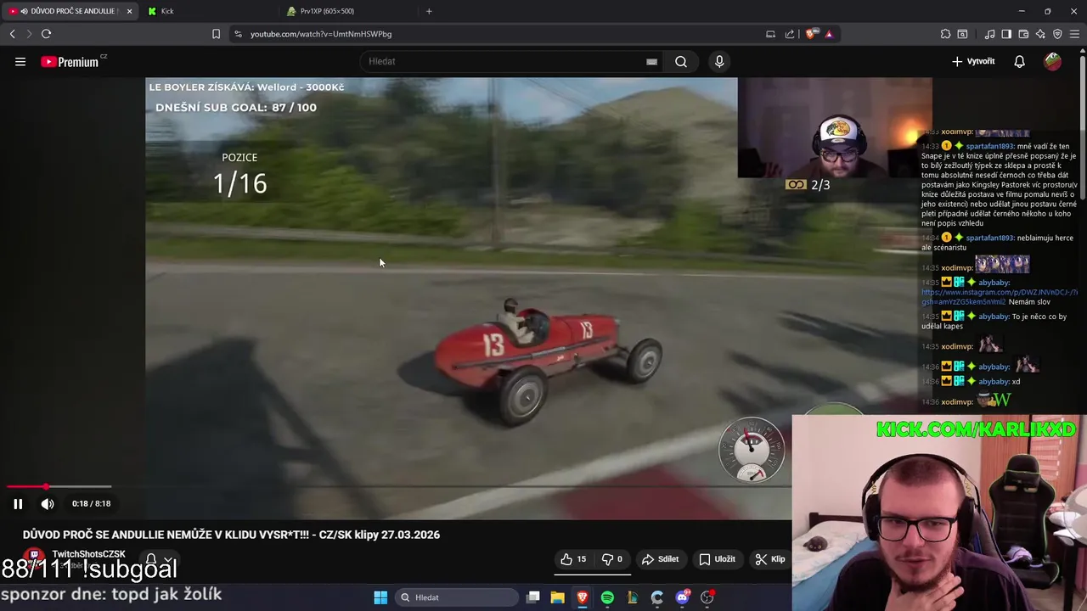The width and height of the screenshot is (1087, 611).
Task: Share the video via Sdílet
Action: (x=660, y=559)
